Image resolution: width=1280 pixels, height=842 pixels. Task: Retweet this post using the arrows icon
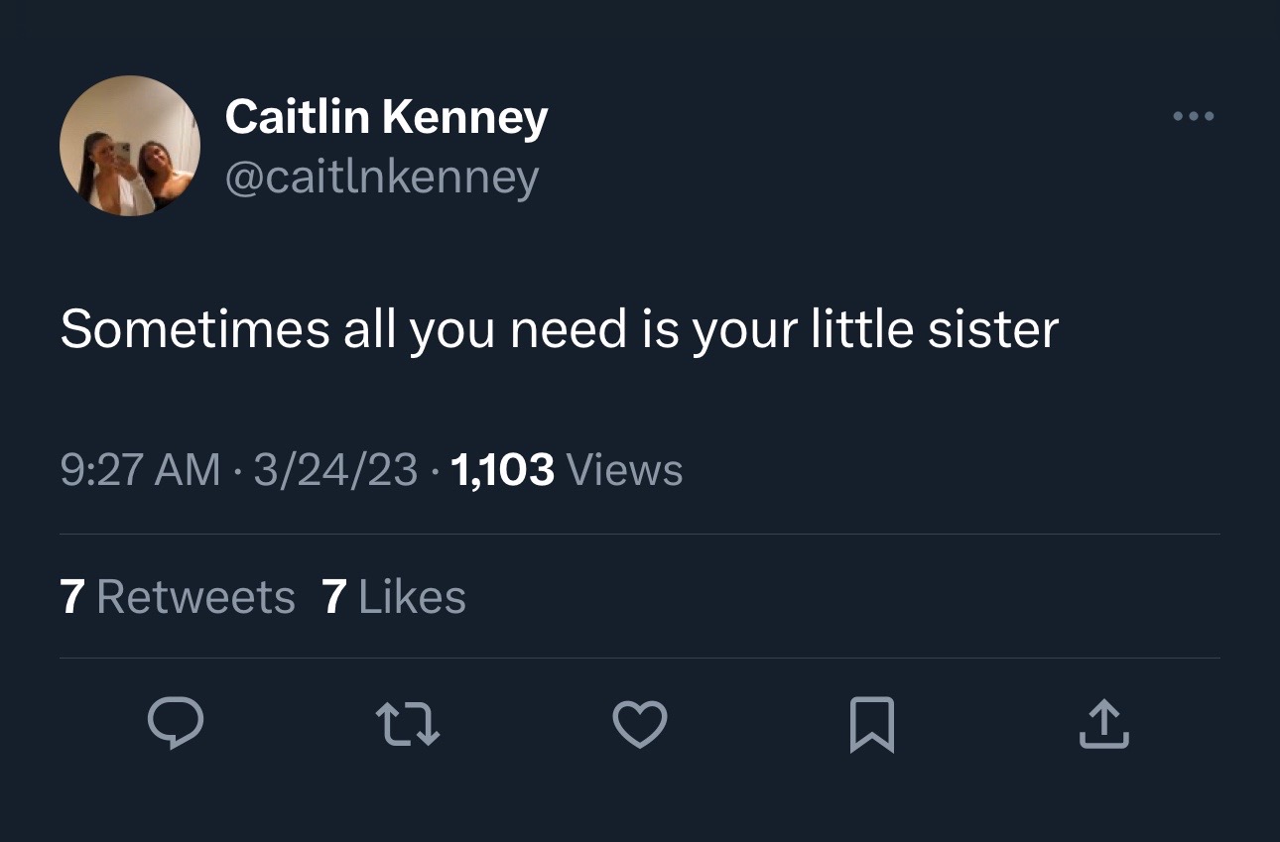pyautogui.click(x=408, y=723)
